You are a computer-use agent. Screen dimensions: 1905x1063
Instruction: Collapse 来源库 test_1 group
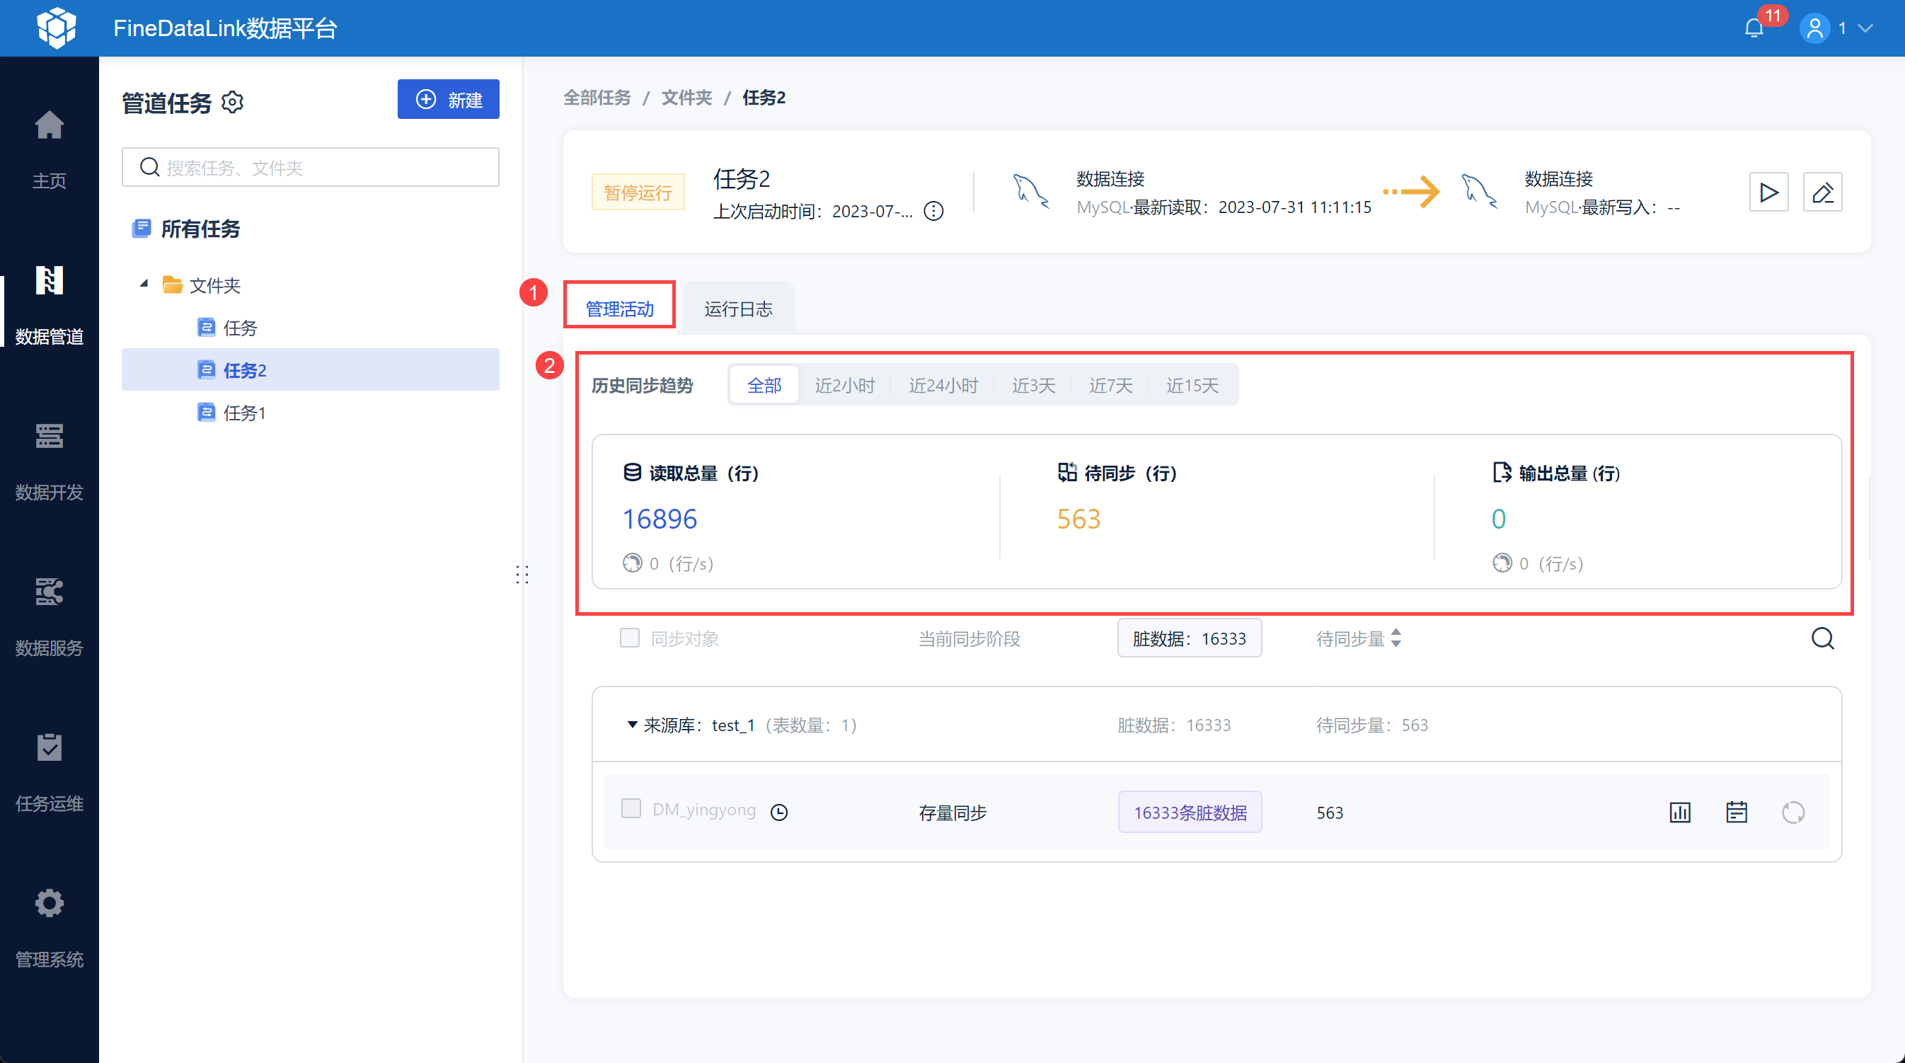tap(633, 725)
